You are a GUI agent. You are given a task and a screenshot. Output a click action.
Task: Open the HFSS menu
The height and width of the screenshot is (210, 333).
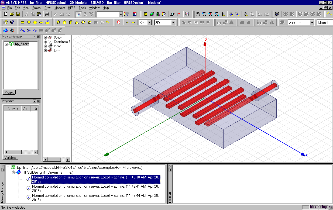72,8
